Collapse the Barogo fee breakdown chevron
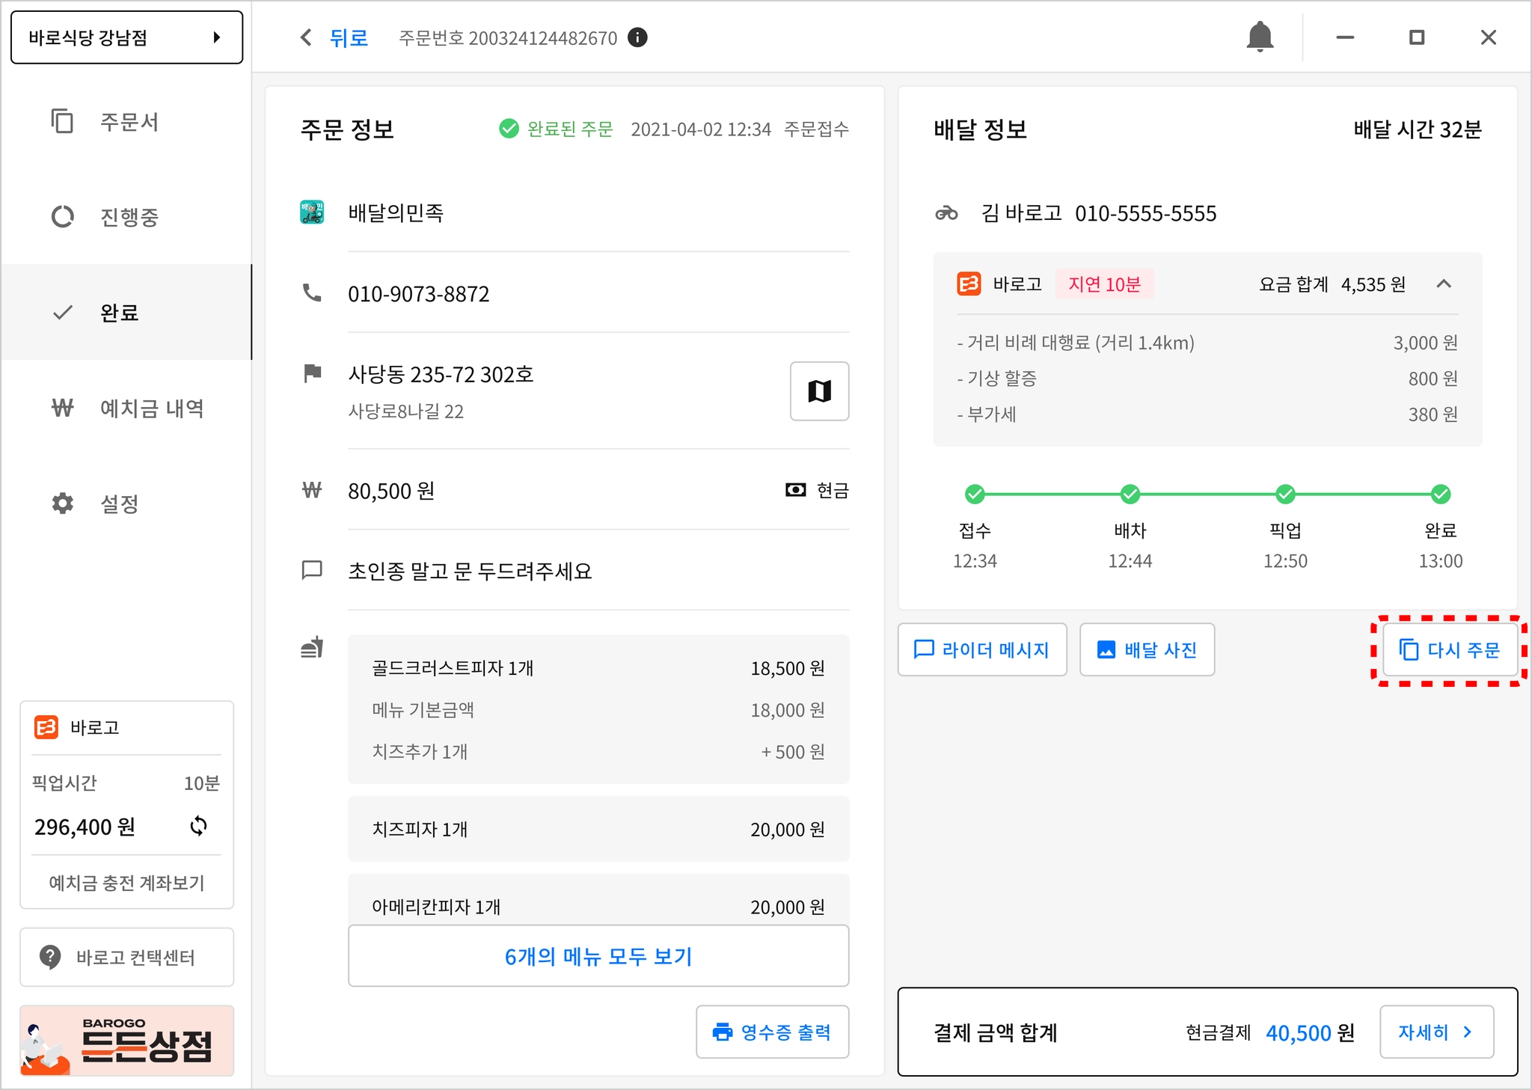The image size is (1532, 1090). 1444,284
